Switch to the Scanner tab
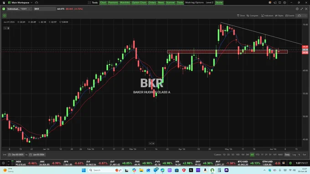The image size is (310, 174). click(170, 3)
